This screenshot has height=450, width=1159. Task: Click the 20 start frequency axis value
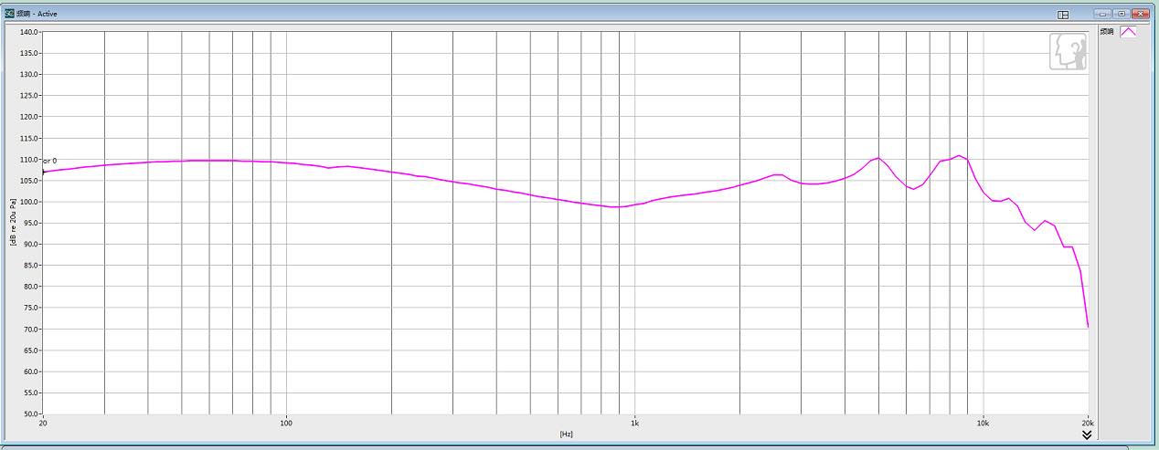coord(43,424)
